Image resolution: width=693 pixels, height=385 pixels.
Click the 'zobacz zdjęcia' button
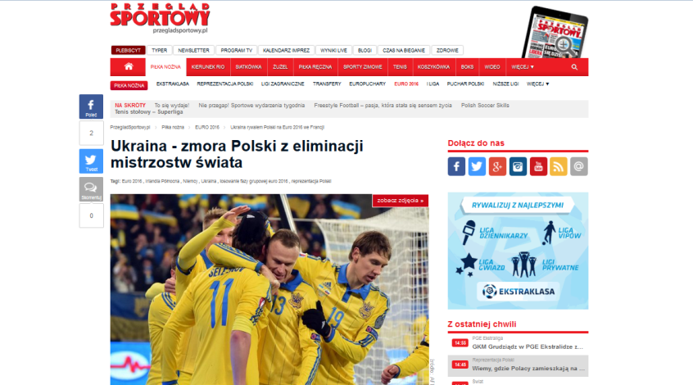tap(401, 201)
